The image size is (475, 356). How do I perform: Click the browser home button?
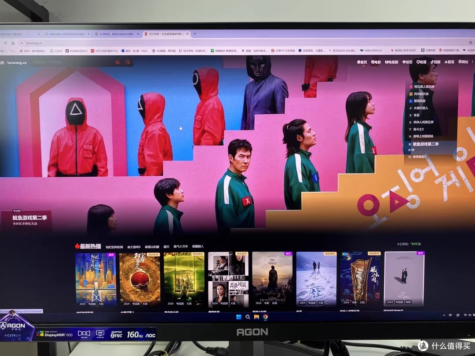click(x=13, y=43)
